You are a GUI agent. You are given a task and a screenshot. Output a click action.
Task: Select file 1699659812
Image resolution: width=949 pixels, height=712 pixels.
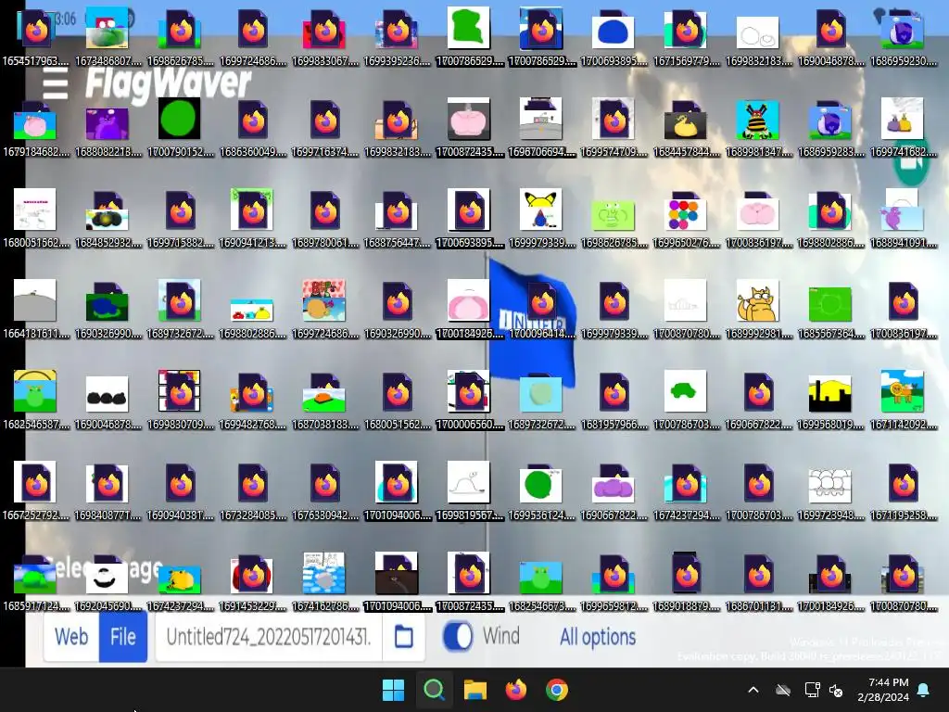click(614, 581)
